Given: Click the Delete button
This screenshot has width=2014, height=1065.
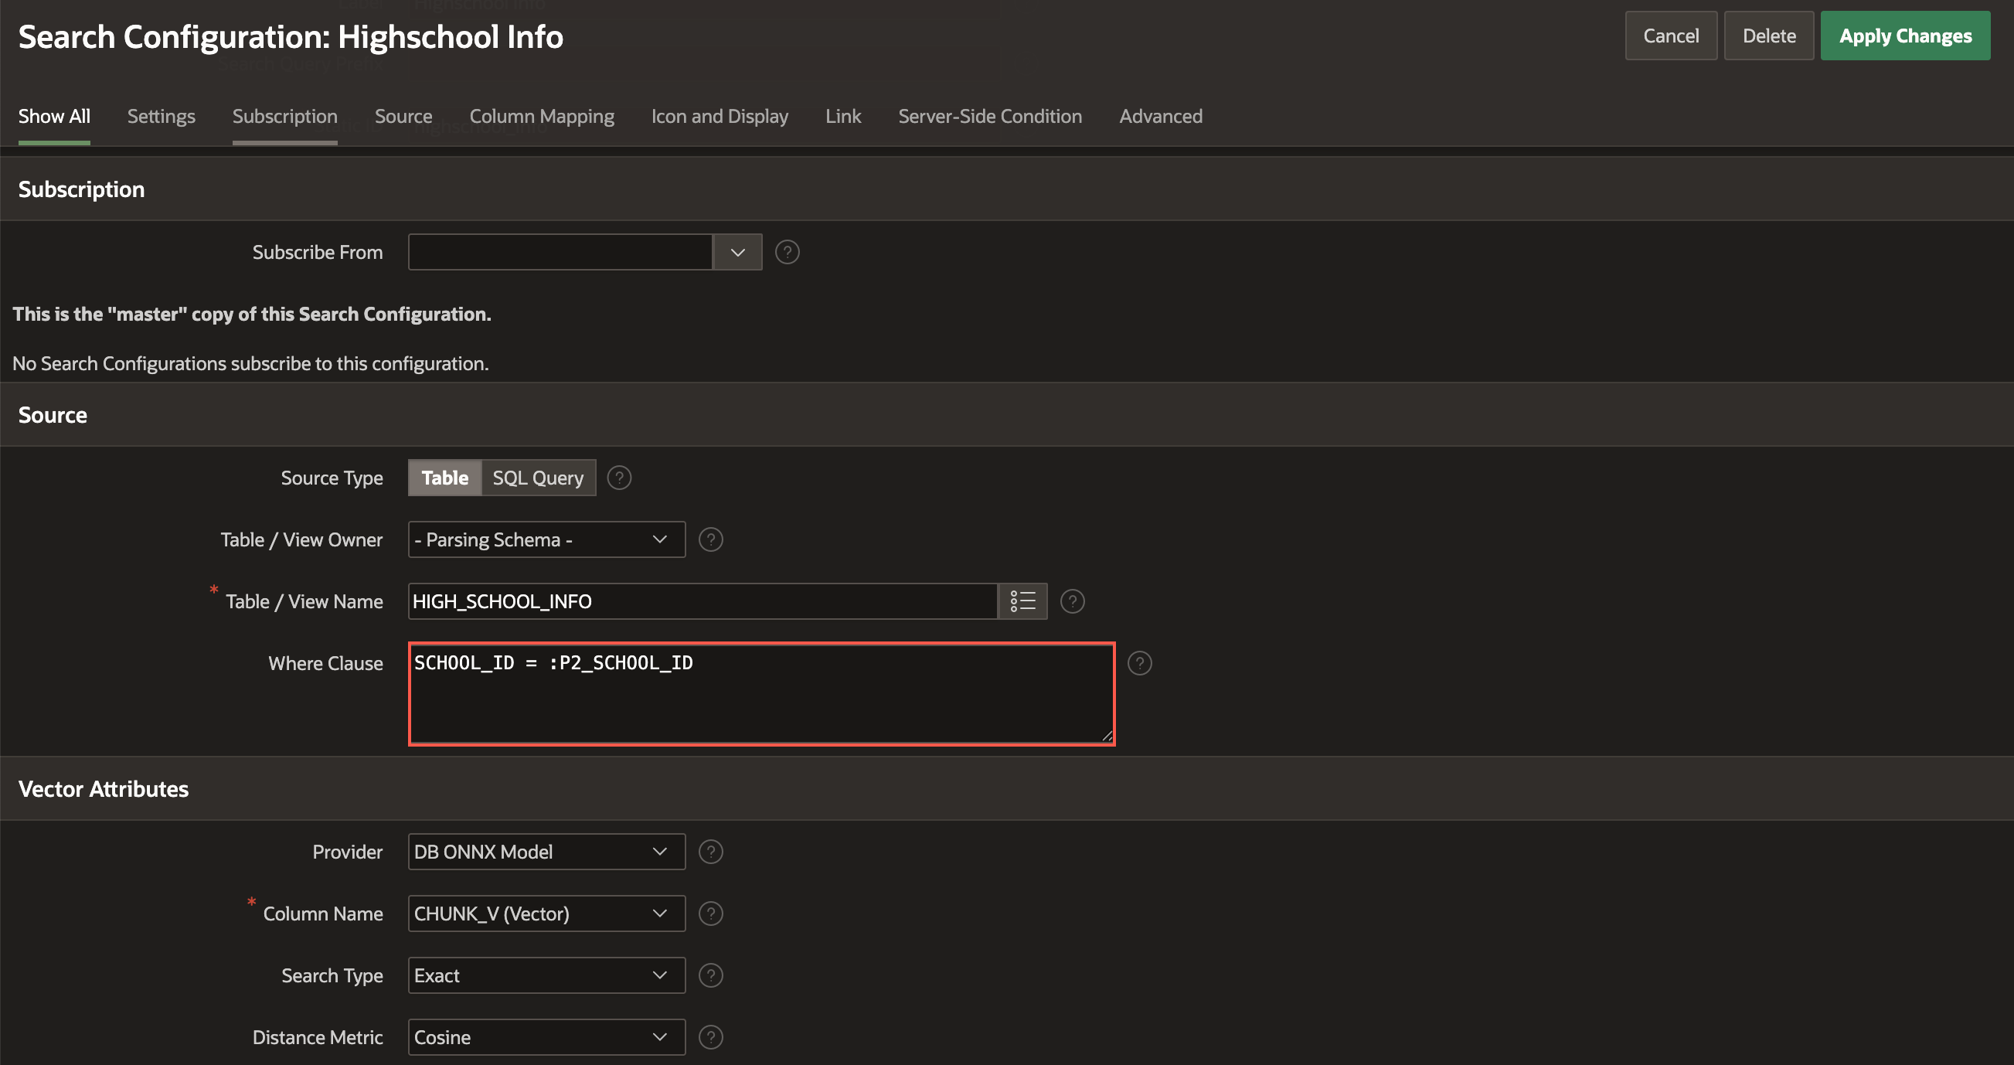Looking at the screenshot, I should pos(1767,36).
